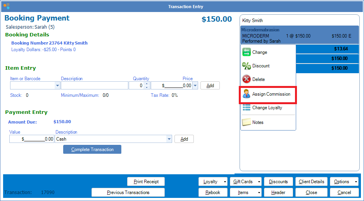This screenshot has height=201, width=364.
Task: Increase quantity with the up stepper arrow
Action: tap(146, 84)
